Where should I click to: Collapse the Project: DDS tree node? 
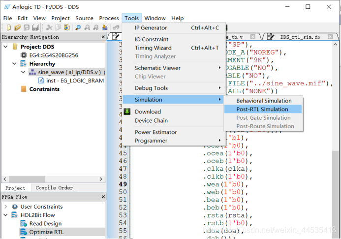point(5,47)
